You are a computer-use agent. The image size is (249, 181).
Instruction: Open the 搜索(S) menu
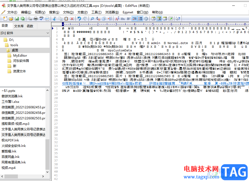54,12
